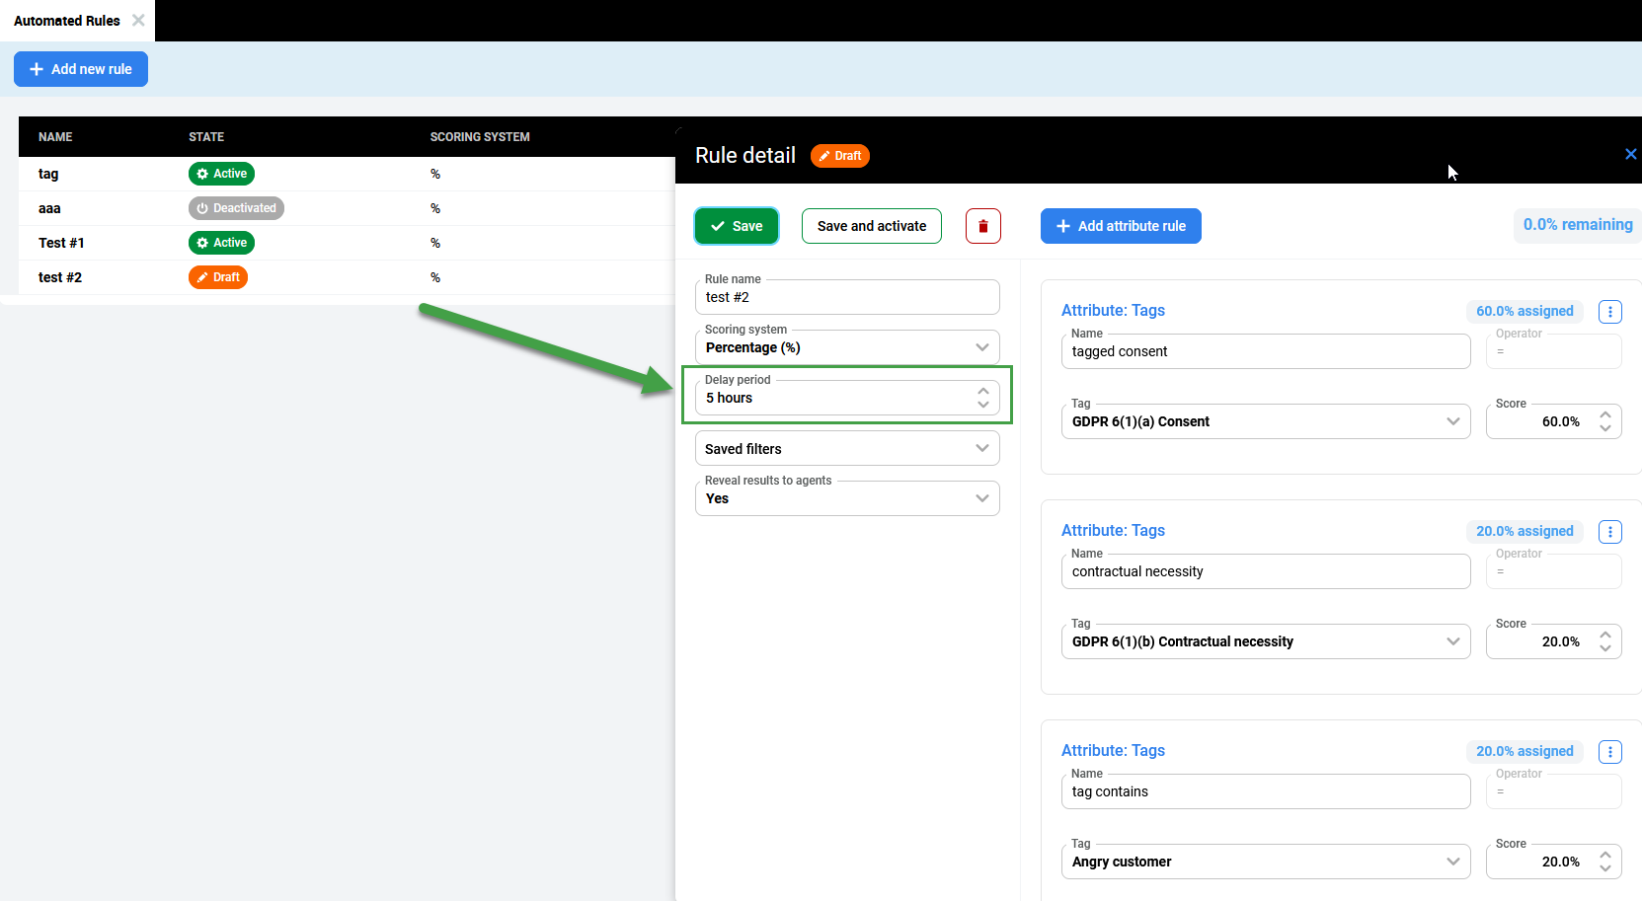Click the Active badge for Test #1
Viewport: 1642px width, 901px height.
tap(221, 243)
